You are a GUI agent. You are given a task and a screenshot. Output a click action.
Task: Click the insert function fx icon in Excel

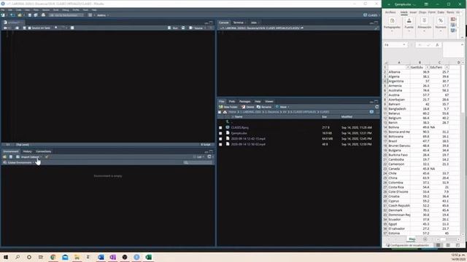[x=437, y=45]
